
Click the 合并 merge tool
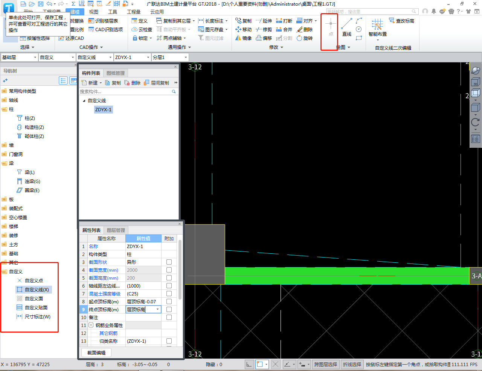click(284, 29)
